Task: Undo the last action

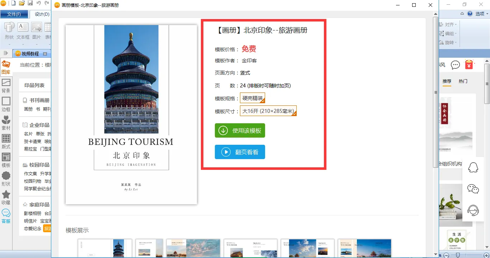Action: [39, 4]
